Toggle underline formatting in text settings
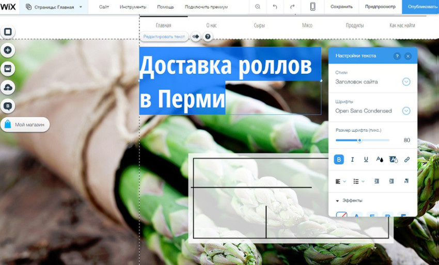Image resolution: width=439 pixels, height=265 pixels. (366, 160)
